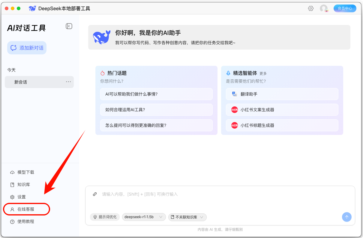Click the send arrow button
The height and width of the screenshot is (238, 363).
pos(347,217)
